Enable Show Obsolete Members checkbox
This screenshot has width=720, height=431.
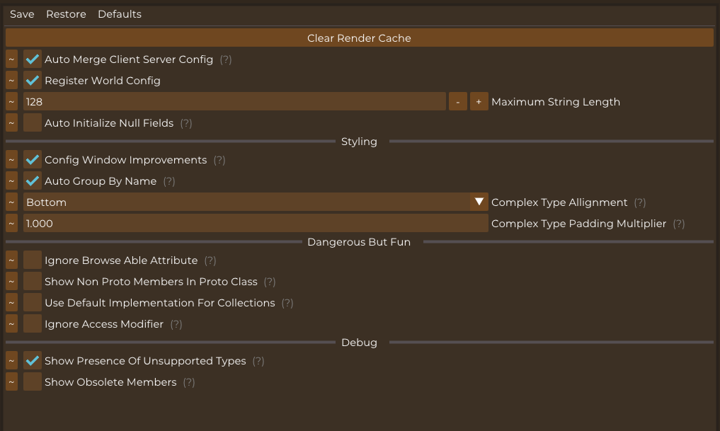33,382
